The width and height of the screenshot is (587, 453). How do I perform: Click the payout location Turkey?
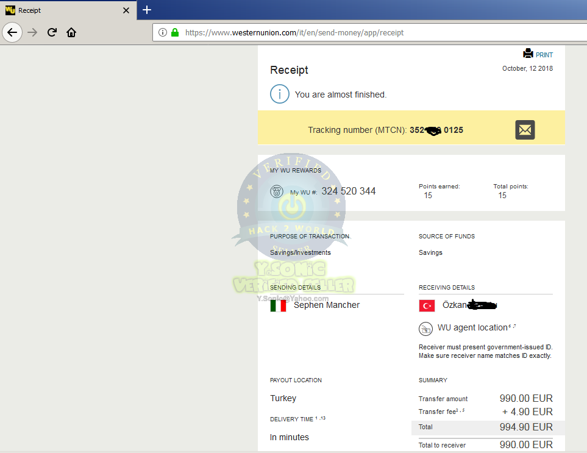283,398
